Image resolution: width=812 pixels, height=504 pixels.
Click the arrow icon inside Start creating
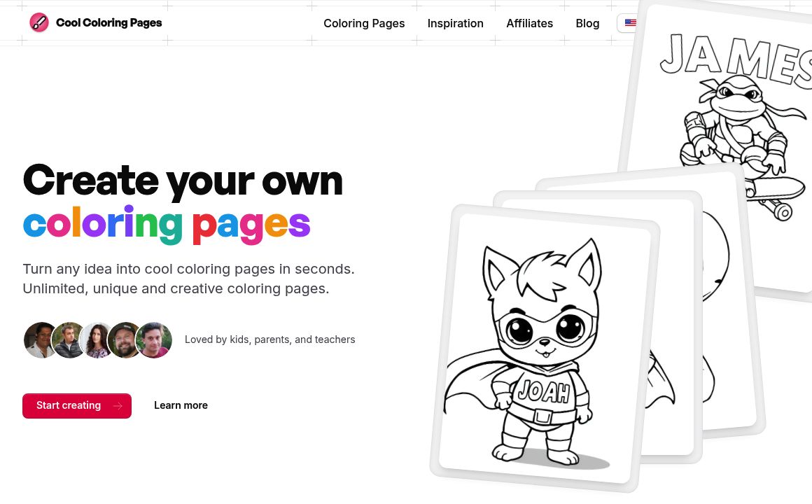point(117,406)
